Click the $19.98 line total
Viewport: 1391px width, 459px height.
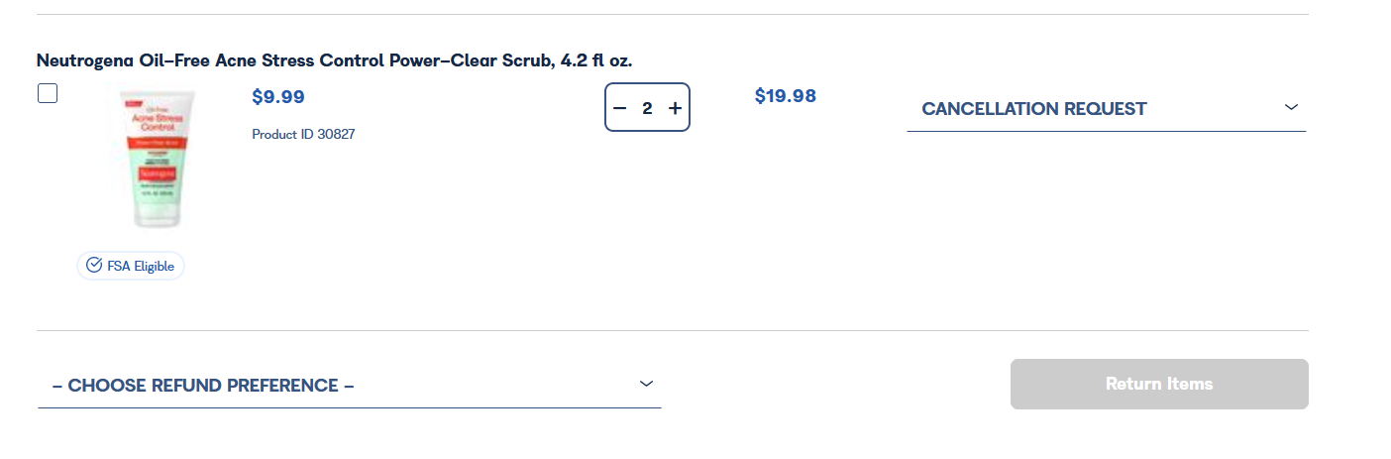(785, 96)
